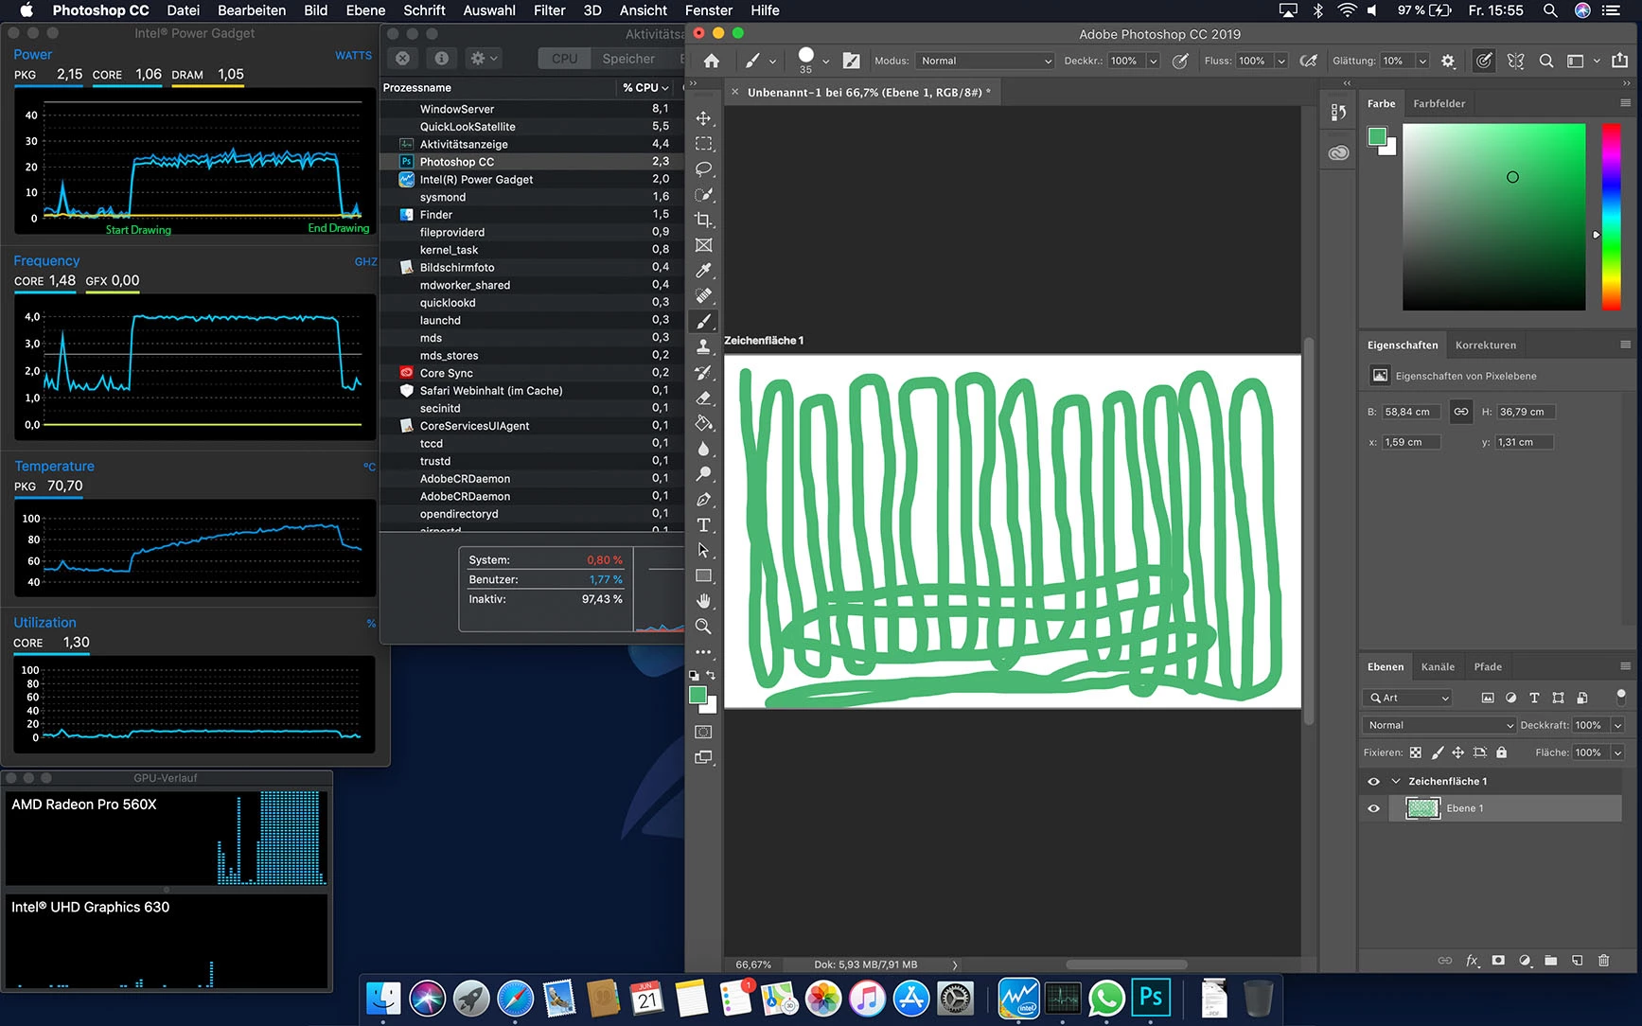Open the layer filter type dropdown 'Art'
Viewport: 1642px width, 1026px height.
coord(1408,698)
